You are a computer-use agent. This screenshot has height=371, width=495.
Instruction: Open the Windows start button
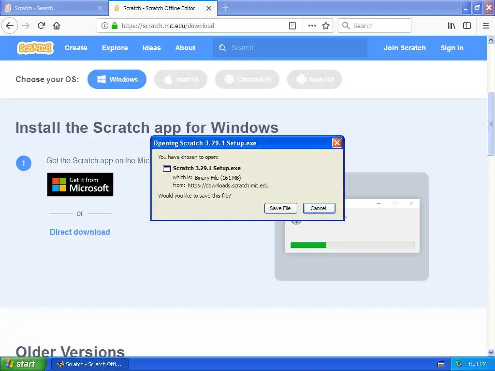(23, 364)
